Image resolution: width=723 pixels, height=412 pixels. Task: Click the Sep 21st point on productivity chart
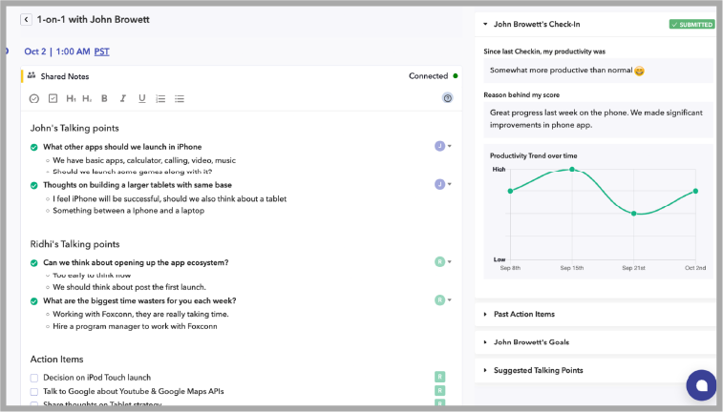[634, 214]
